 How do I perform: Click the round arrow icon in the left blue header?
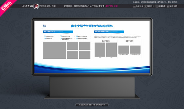[54, 31]
